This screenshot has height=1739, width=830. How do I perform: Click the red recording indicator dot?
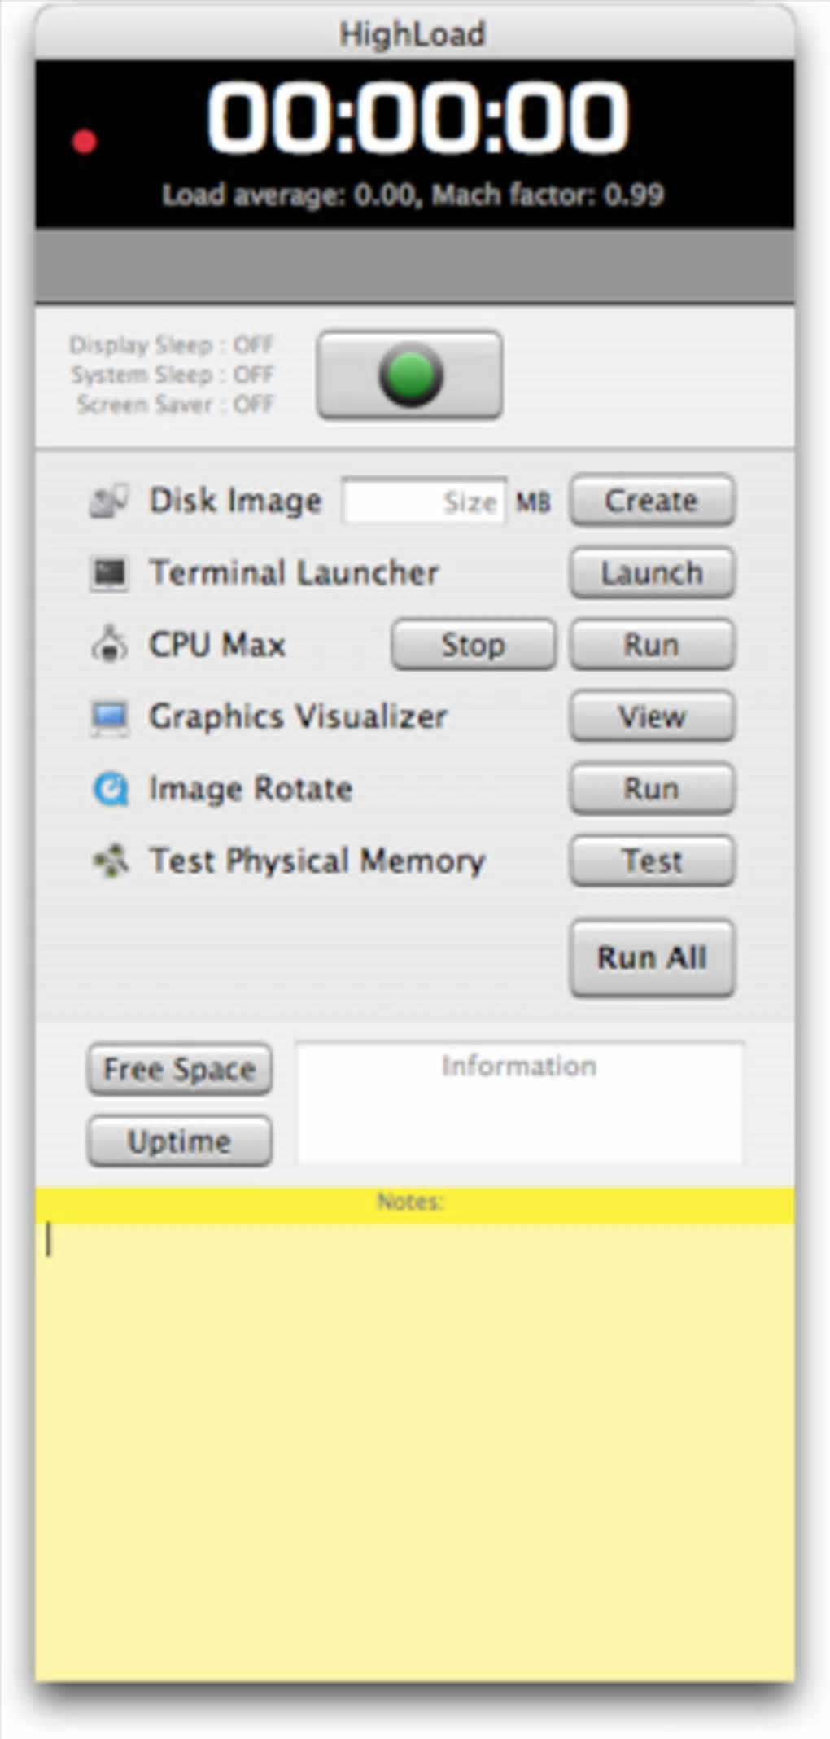tap(85, 142)
